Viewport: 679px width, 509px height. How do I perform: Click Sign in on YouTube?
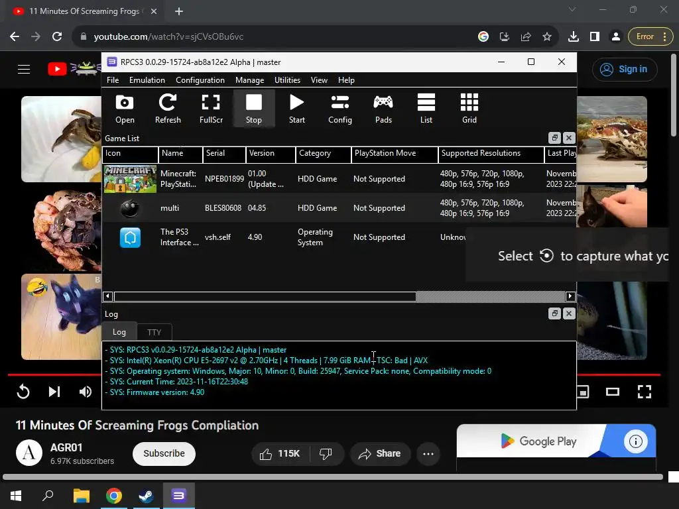[x=625, y=69]
